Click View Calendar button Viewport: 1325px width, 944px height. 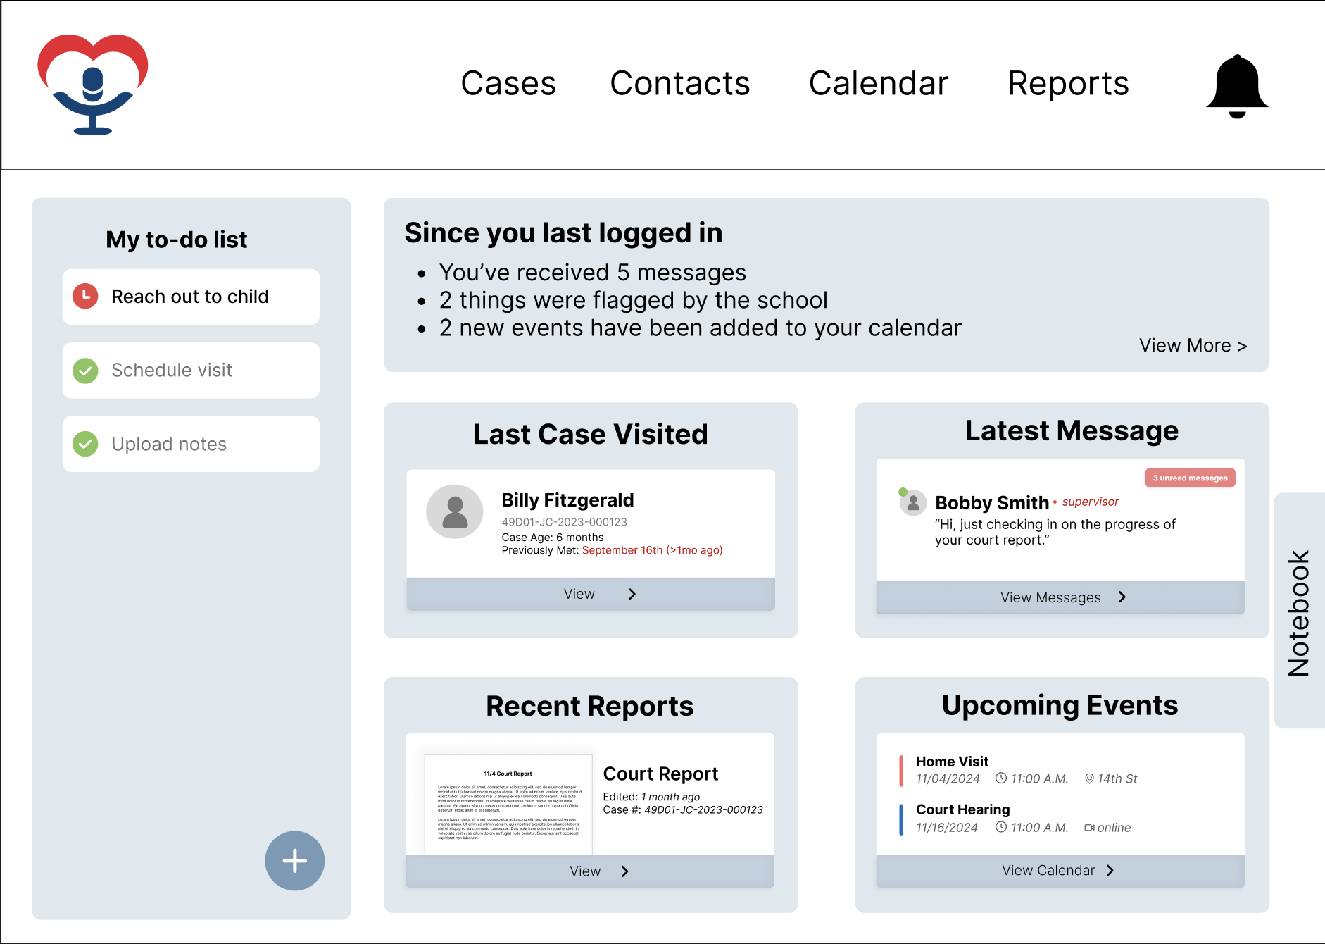tap(1060, 871)
